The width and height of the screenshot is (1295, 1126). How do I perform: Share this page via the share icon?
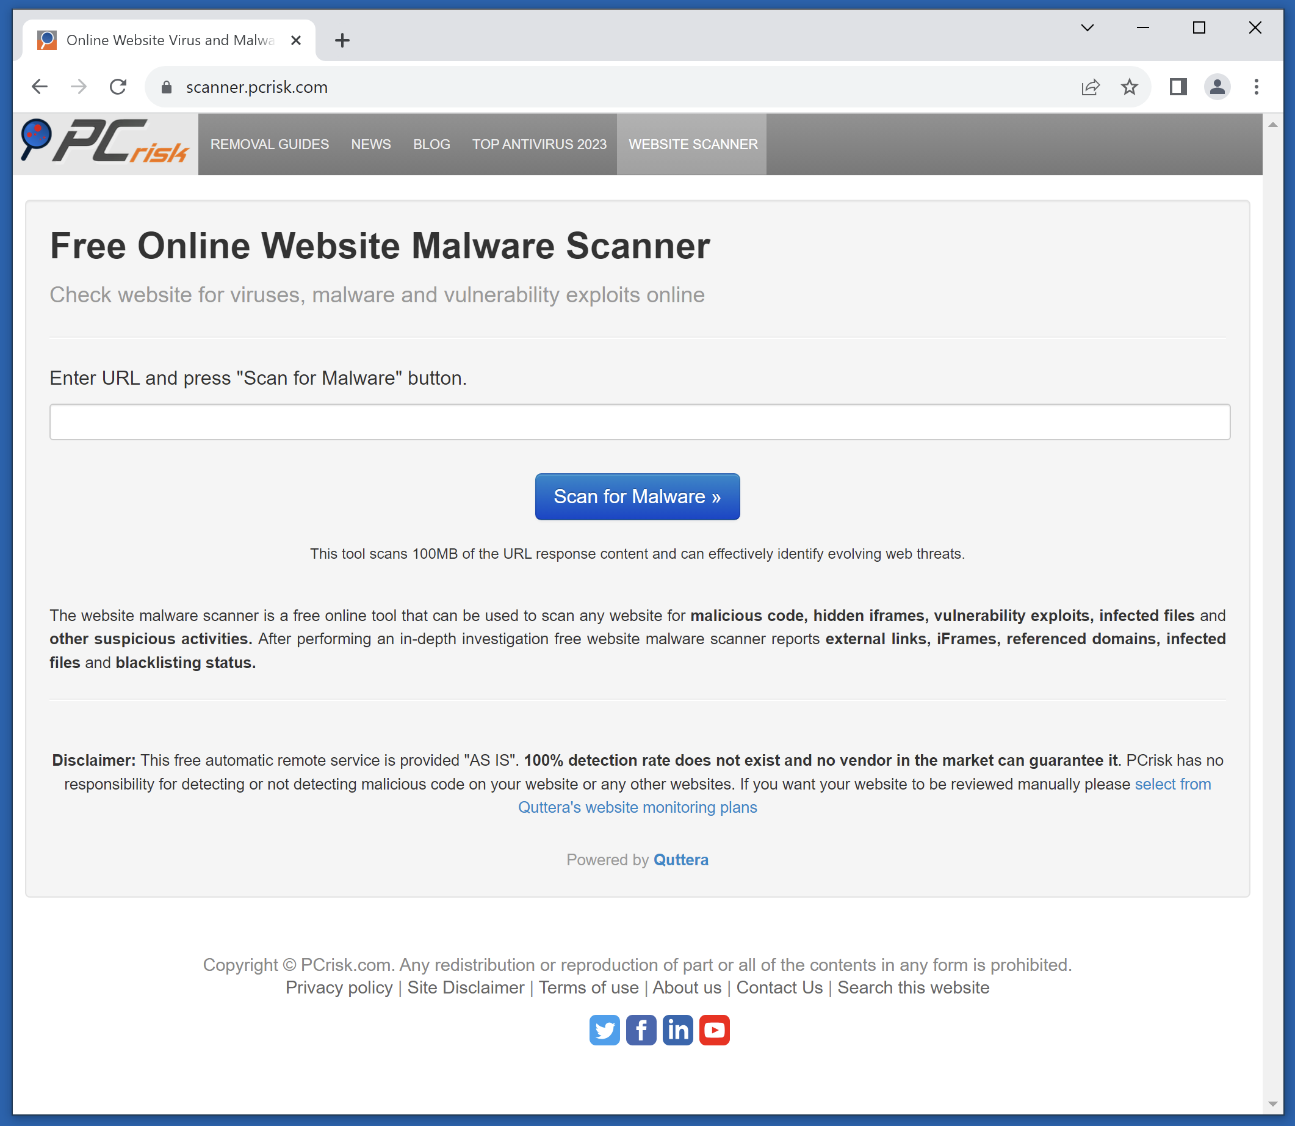tap(1091, 87)
